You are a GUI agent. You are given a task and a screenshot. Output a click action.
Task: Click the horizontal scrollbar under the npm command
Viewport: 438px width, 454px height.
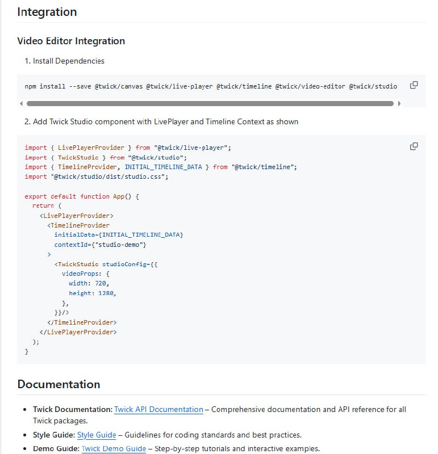(x=210, y=104)
